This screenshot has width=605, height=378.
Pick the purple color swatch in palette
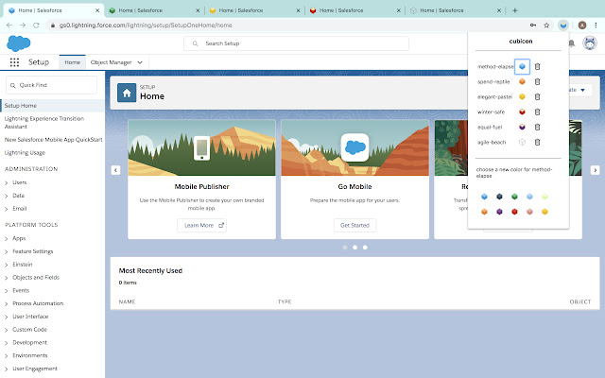click(499, 212)
